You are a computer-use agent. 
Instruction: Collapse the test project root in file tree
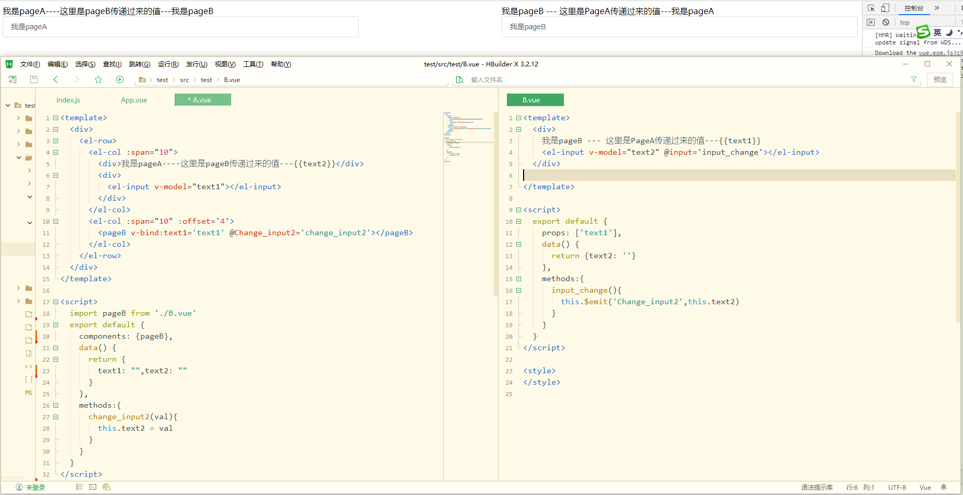[x=8, y=106]
